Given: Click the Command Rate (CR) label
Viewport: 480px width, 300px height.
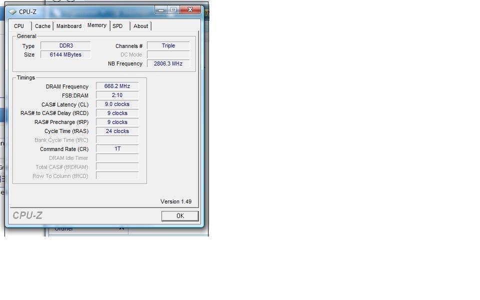Looking at the screenshot, I should click(x=64, y=149).
